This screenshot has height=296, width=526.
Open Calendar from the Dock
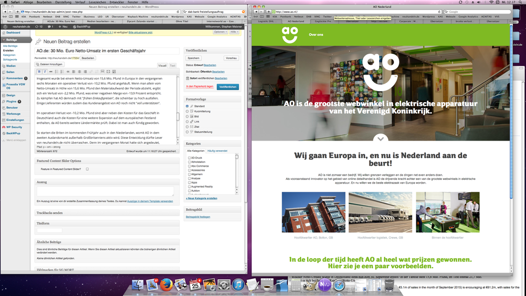click(195, 285)
